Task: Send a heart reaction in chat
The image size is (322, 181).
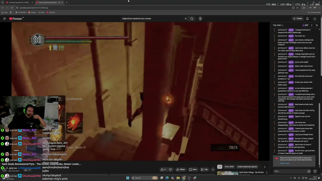Action: pyautogui.click(x=315, y=171)
